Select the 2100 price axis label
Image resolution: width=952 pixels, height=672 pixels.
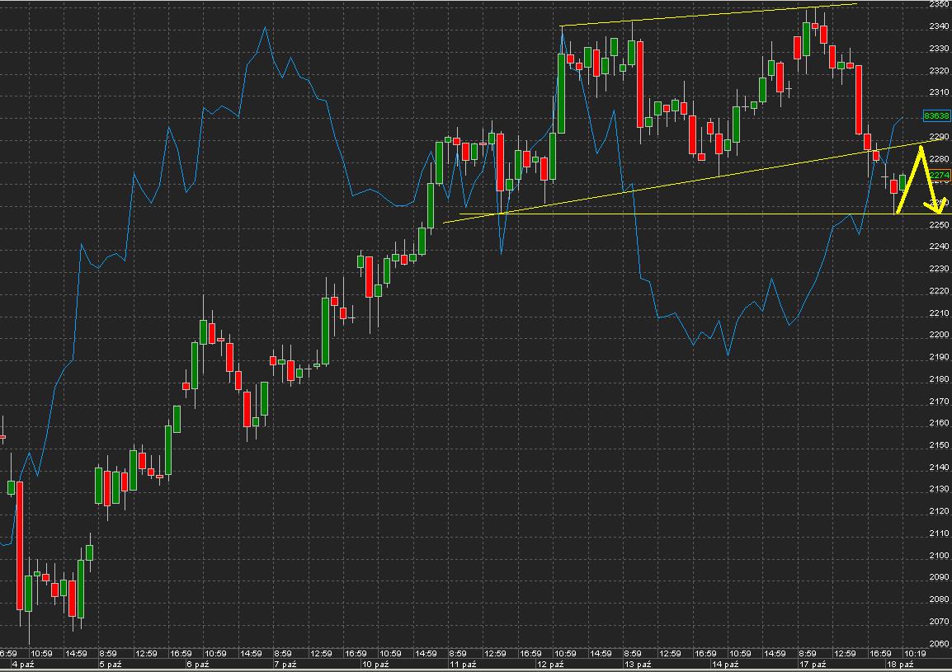pyautogui.click(x=939, y=555)
